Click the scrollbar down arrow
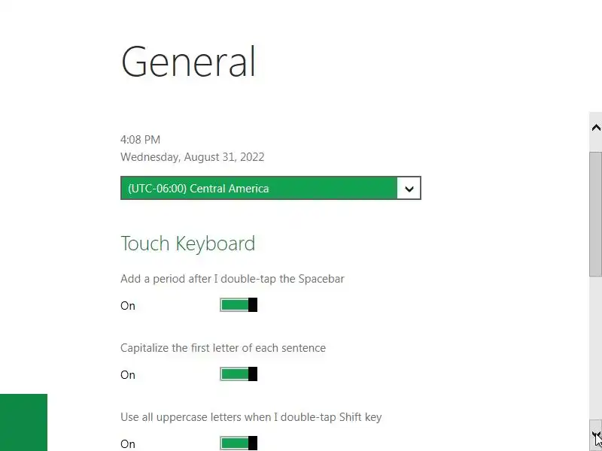Viewport: 602px width, 451px height. (x=595, y=435)
